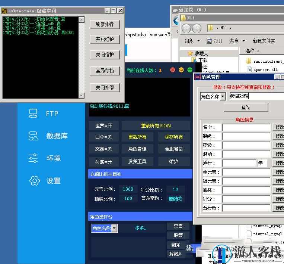The height and width of the screenshot is (264, 284).
Task: Click the asktao window title icon
Action: [4, 11]
